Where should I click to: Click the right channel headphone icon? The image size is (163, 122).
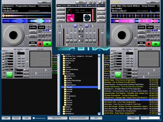click(91, 26)
